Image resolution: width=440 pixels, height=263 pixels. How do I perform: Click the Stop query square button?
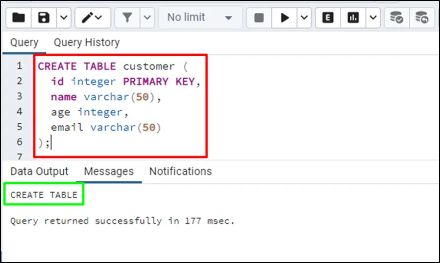tap(259, 18)
